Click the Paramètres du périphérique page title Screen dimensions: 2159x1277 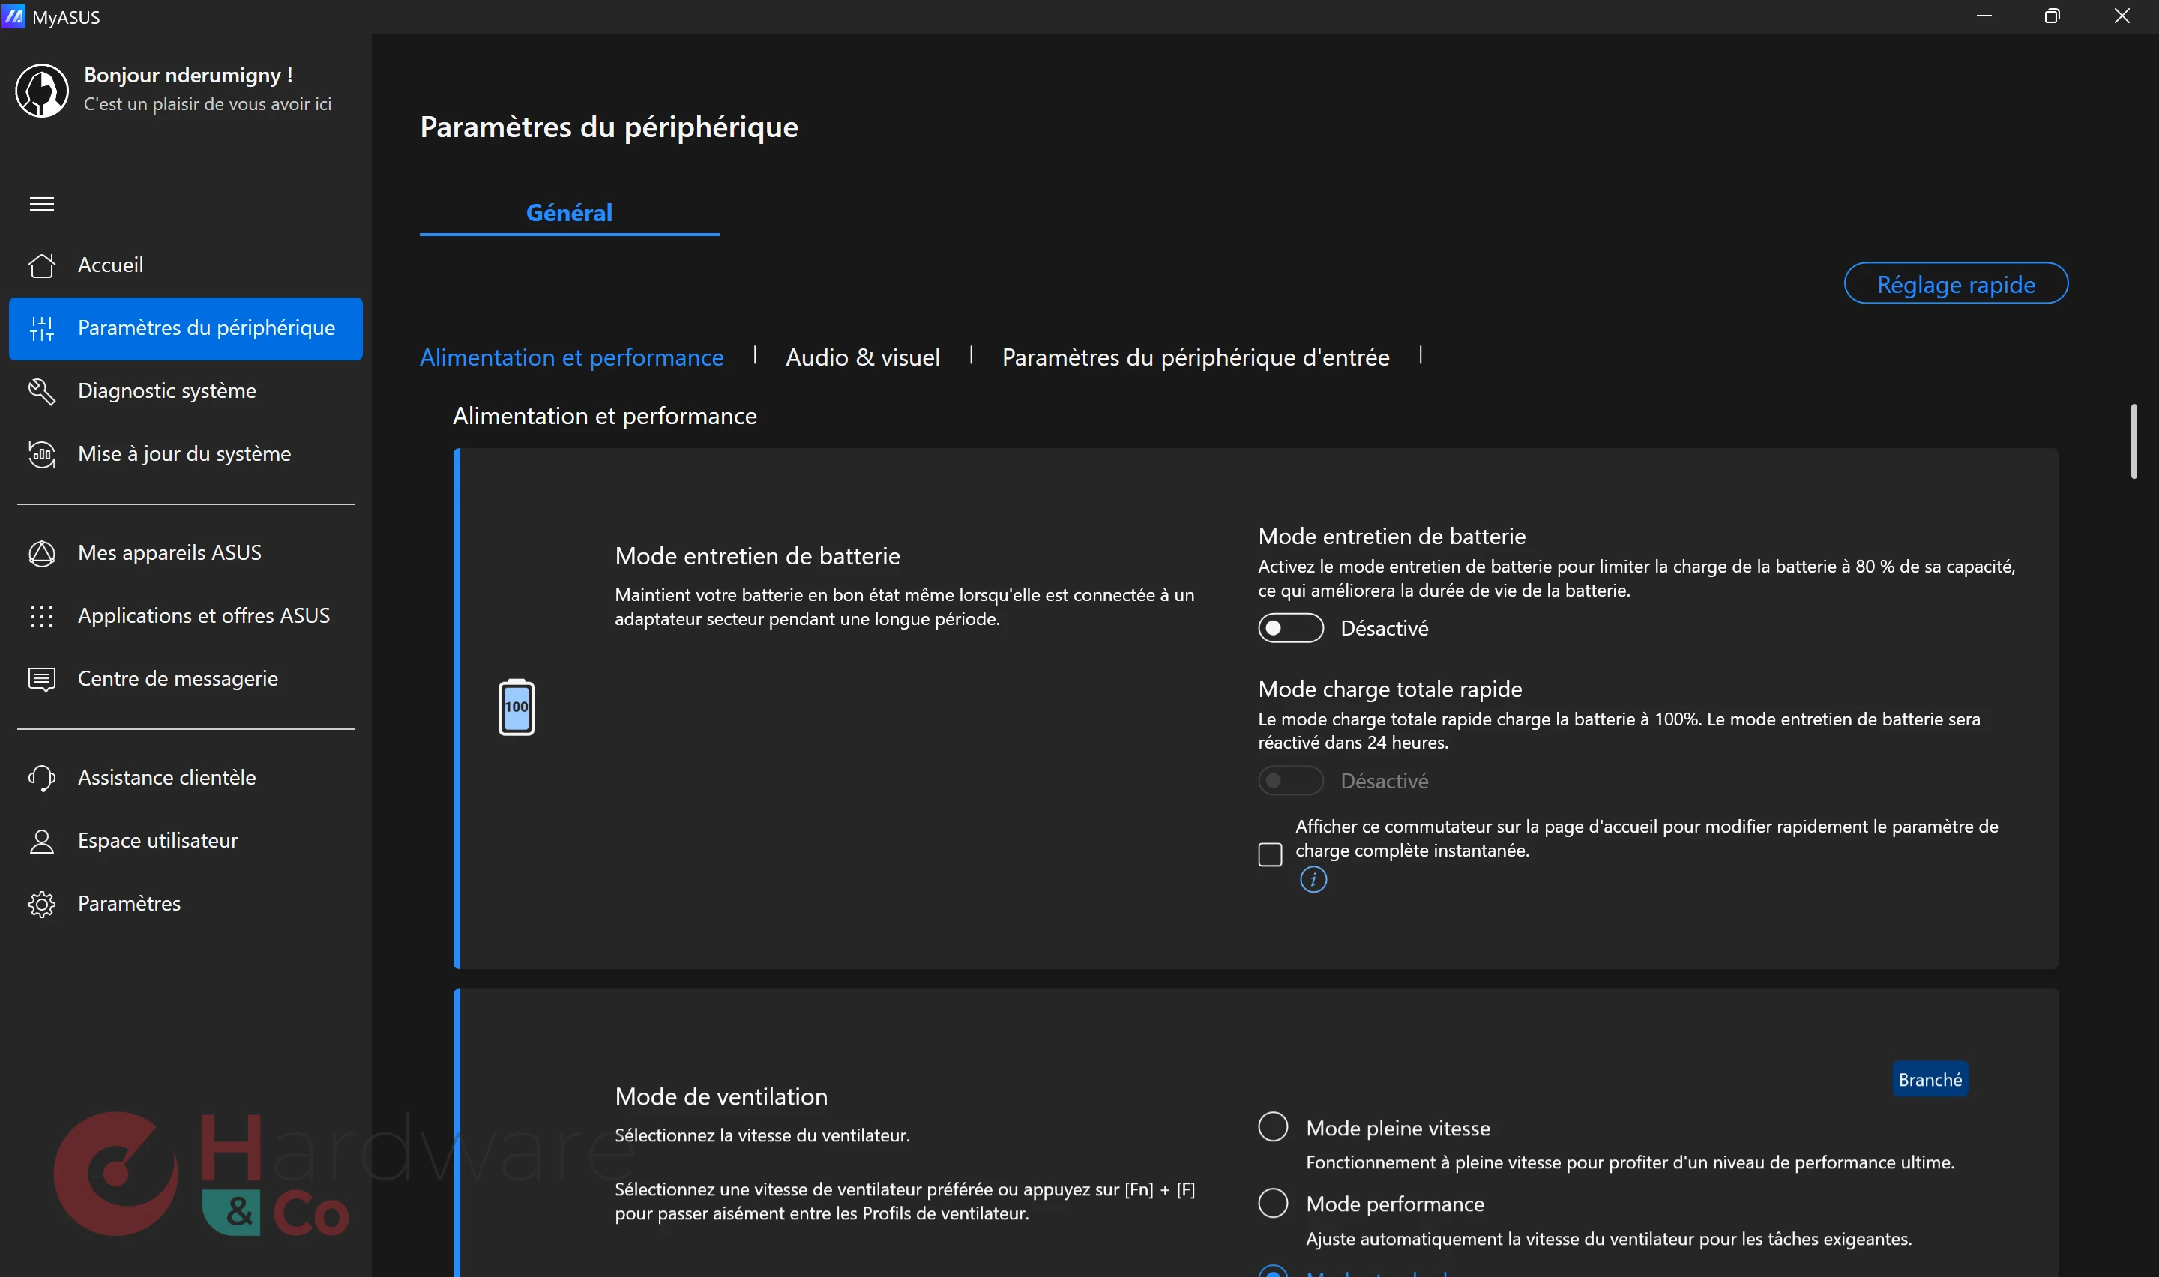(x=609, y=127)
